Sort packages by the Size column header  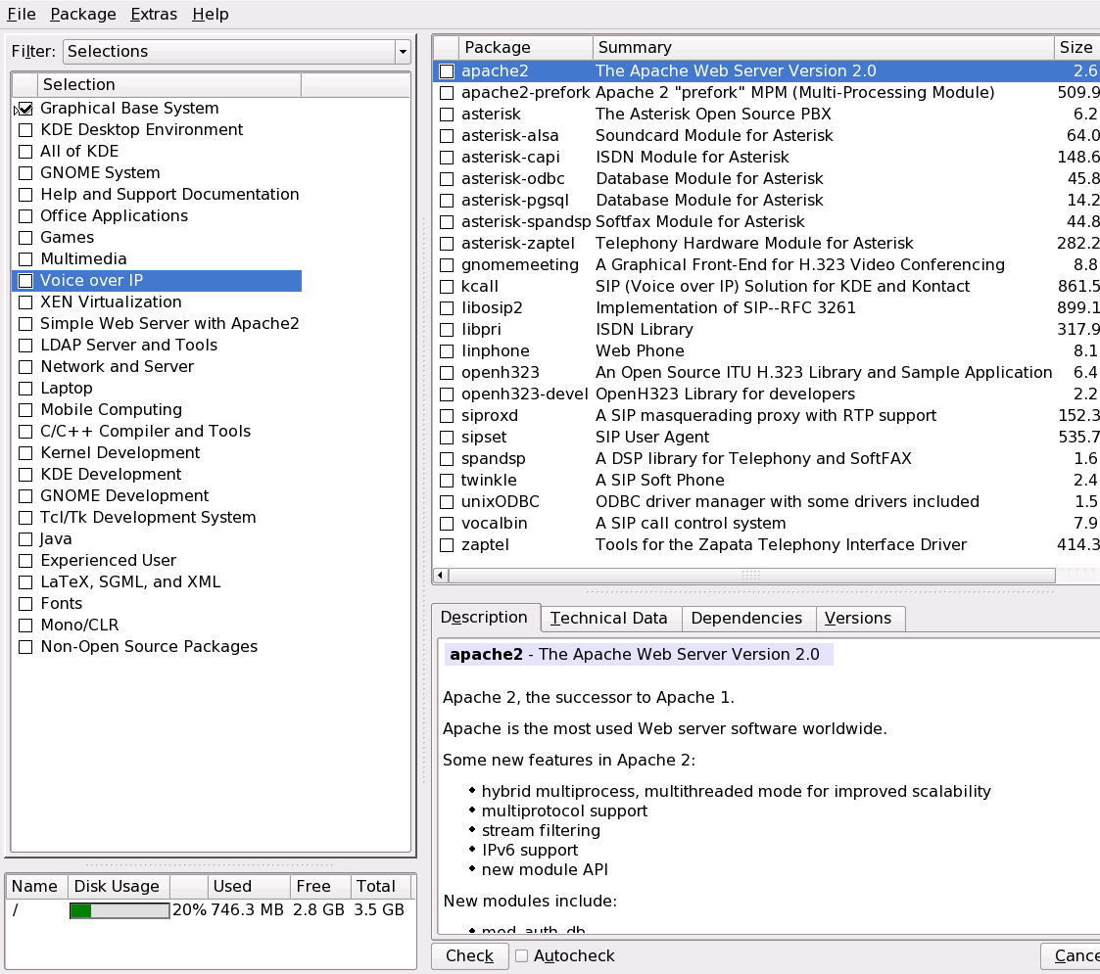coord(1075,47)
